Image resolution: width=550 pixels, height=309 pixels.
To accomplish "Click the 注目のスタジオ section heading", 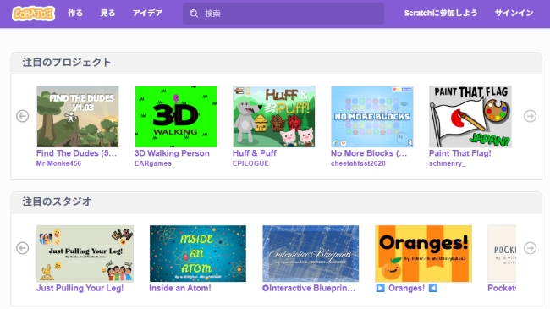I will [57, 201].
